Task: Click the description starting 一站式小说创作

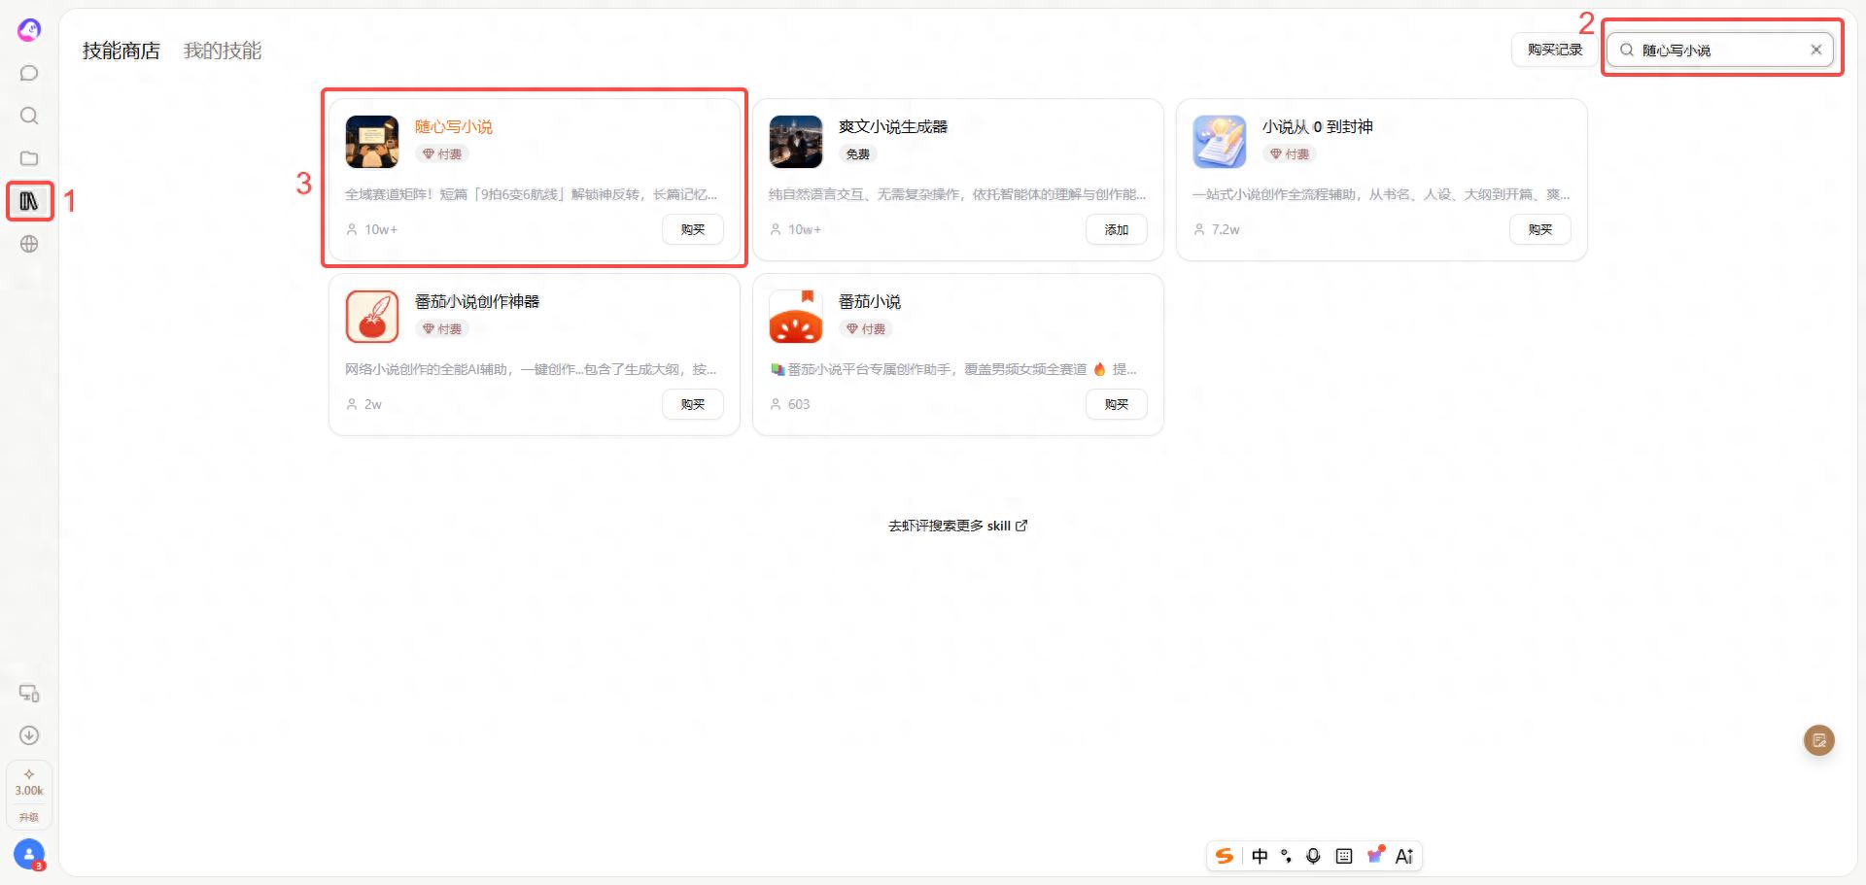Action: pos(1381,195)
